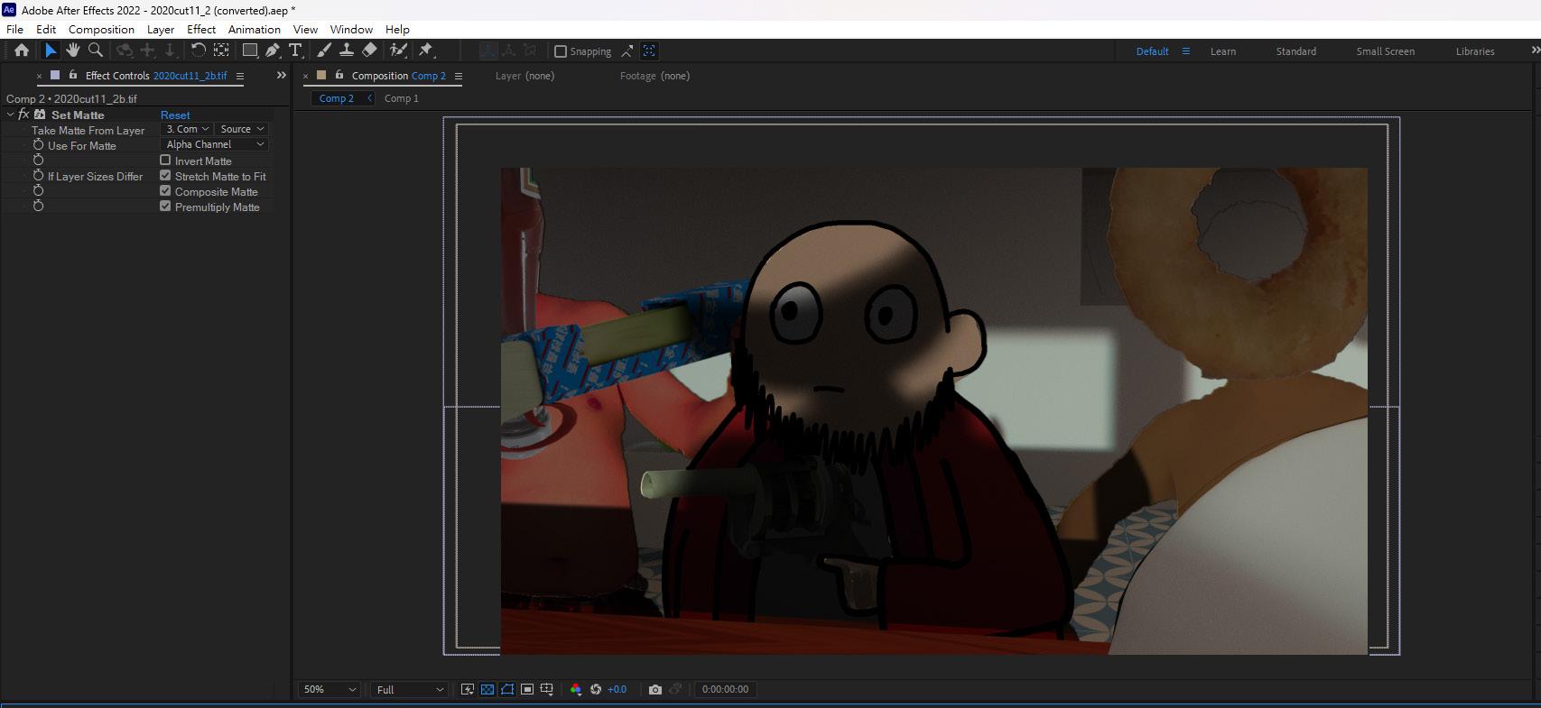
Task: Open the Default workspace menu icon
Action: (1186, 51)
